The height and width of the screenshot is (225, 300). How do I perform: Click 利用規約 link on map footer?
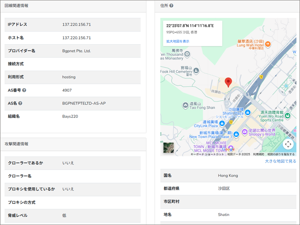(258, 154)
